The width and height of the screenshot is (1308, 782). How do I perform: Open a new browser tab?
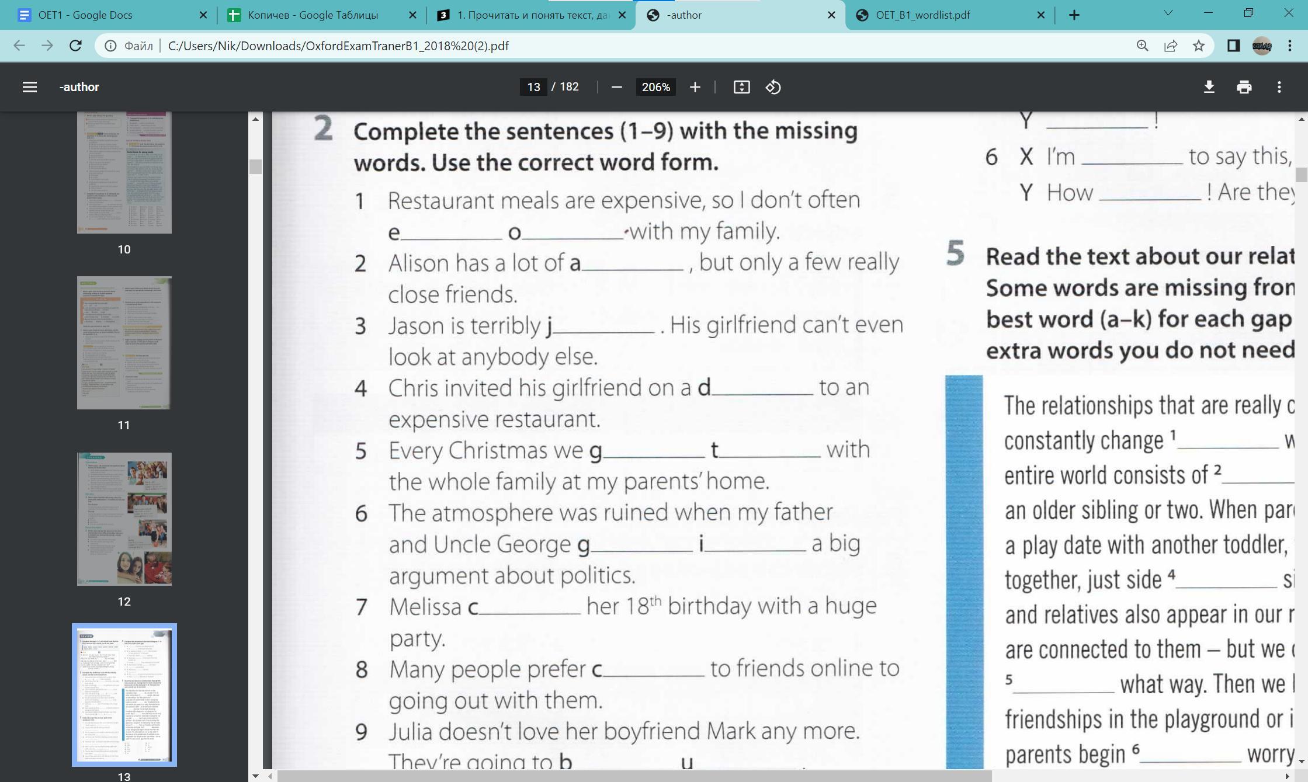[1074, 15]
